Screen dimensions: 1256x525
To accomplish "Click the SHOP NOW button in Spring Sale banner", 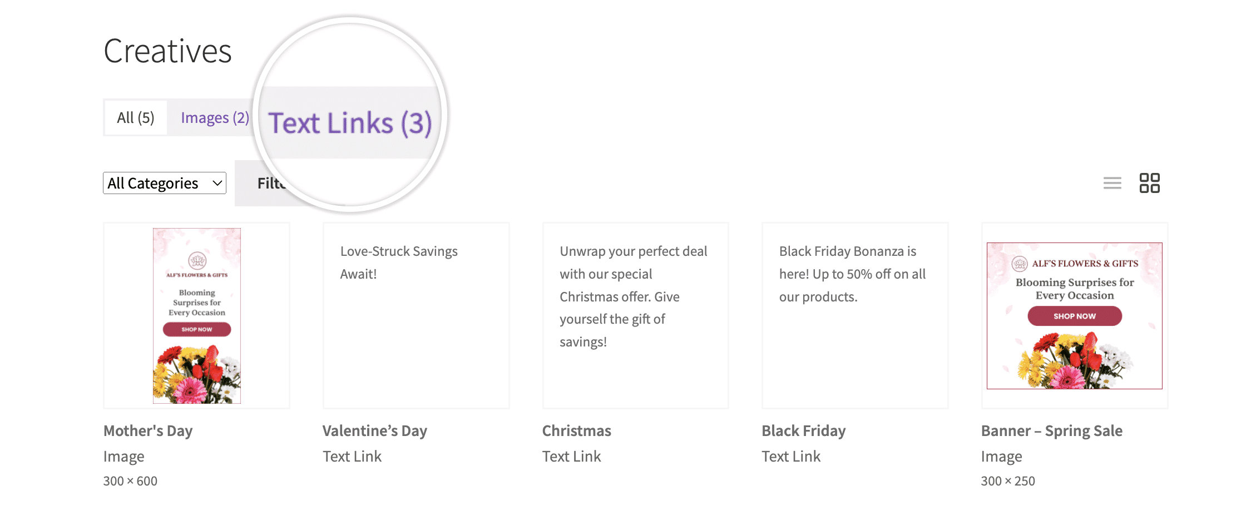I will tap(1075, 316).
